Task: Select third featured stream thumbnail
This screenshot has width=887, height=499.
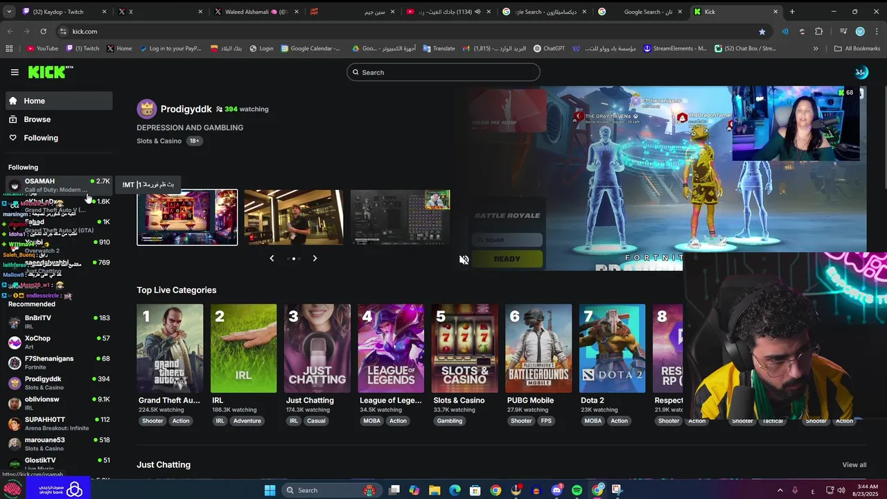Action: (401, 218)
